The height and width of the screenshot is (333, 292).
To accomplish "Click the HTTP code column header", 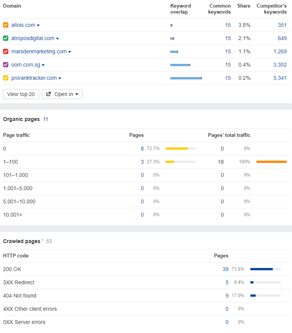I will coord(16,256).
